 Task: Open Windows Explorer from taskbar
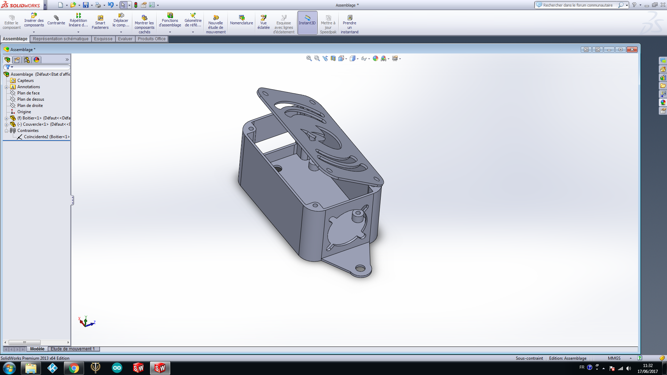pyautogui.click(x=31, y=368)
